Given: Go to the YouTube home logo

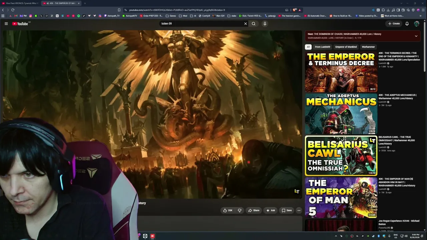Looking at the screenshot, I should pos(20,24).
